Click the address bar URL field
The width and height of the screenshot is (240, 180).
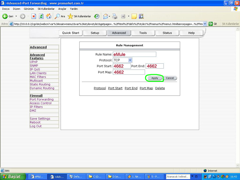(x=108, y=24)
